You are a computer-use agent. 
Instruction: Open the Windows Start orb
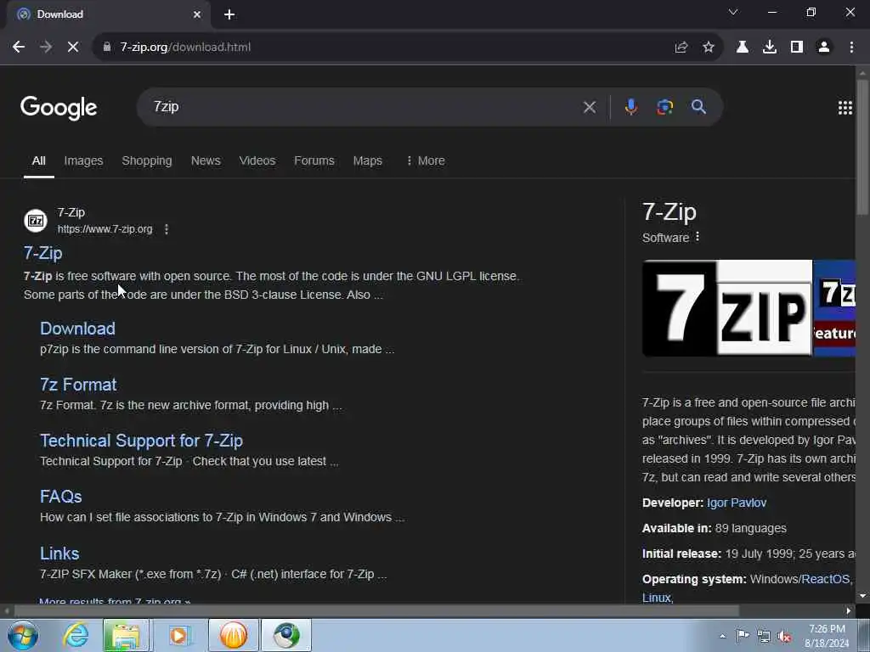(x=23, y=635)
